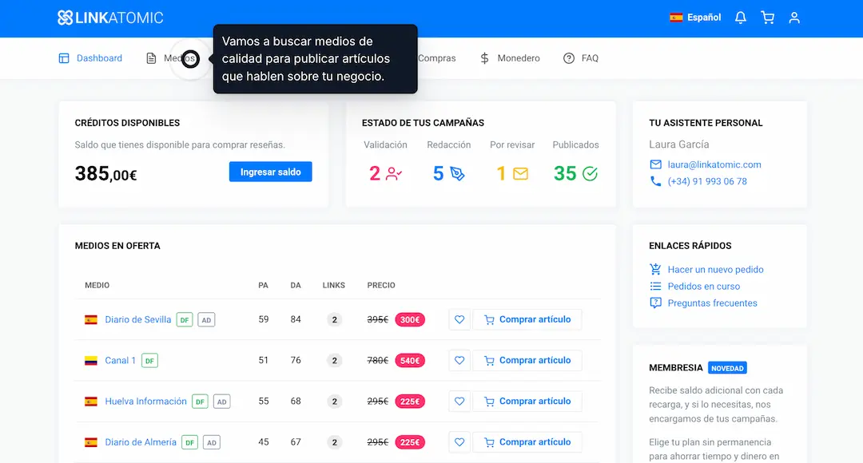The image size is (863, 463).
Task: Open the FAQ menu item
Action: coord(581,58)
